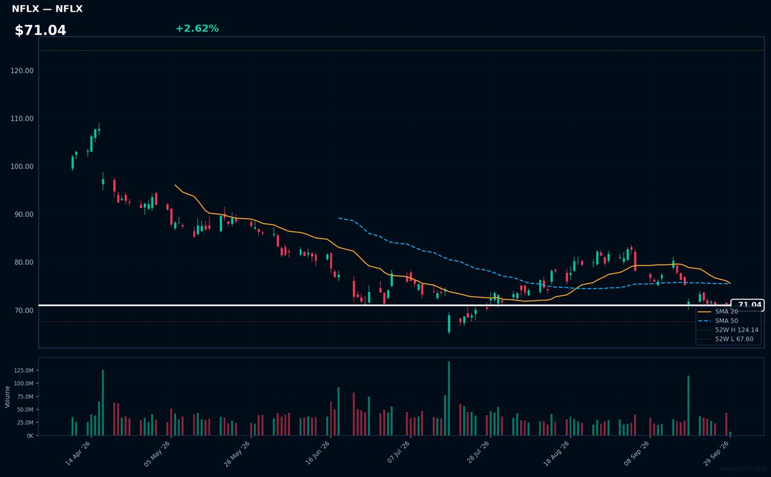Click the 125.0M volume axis label
Viewport: 771px width, 477px height.
22,370
